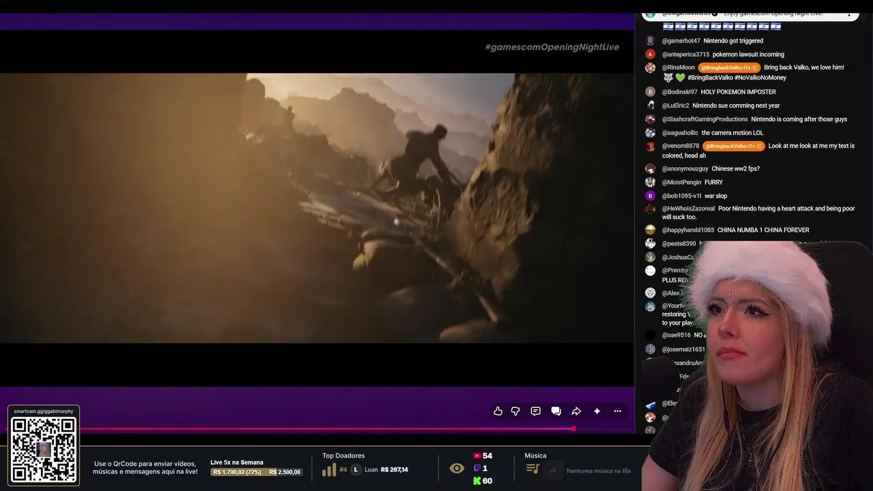
Task: Click the thumbs-down dislike icon
Action: pos(516,411)
